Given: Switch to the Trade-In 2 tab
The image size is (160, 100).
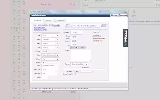Looking at the screenshot, I should tap(49, 20).
